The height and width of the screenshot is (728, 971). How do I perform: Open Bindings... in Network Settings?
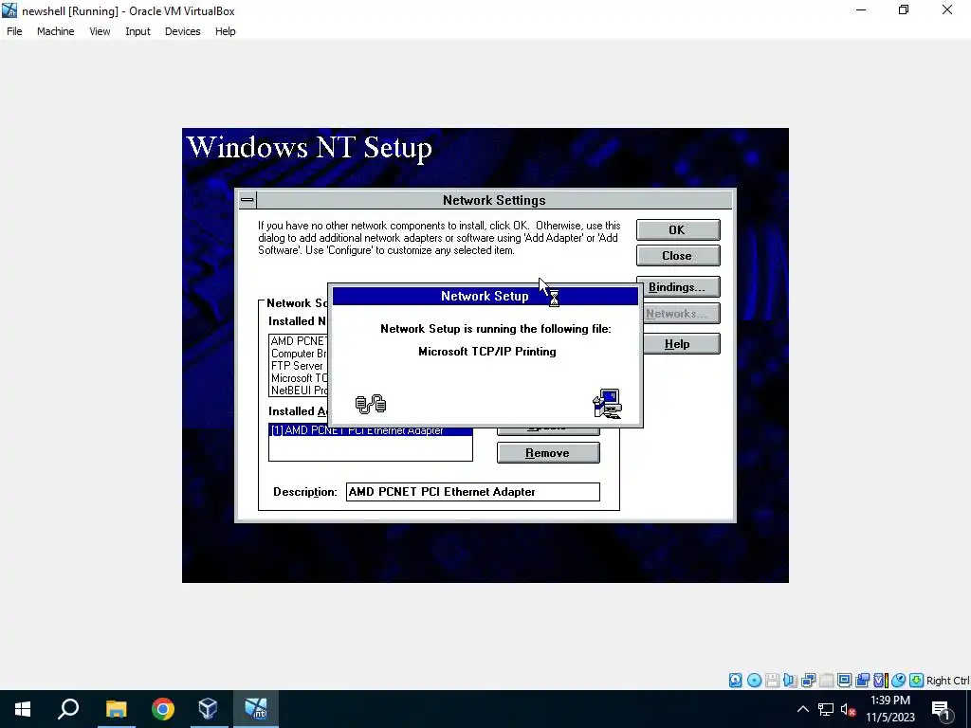pos(681,287)
